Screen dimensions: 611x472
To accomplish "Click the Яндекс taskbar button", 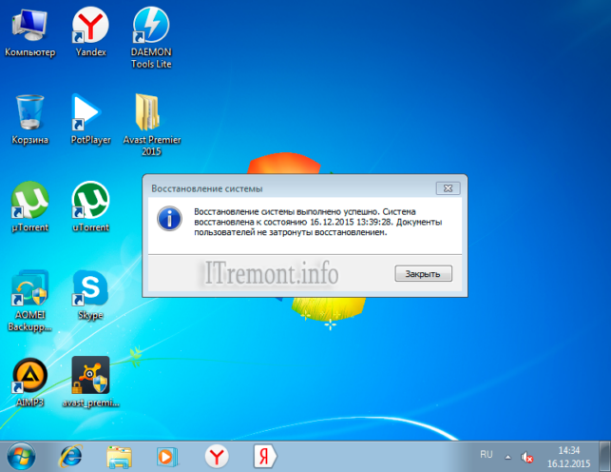I will pos(264,456).
